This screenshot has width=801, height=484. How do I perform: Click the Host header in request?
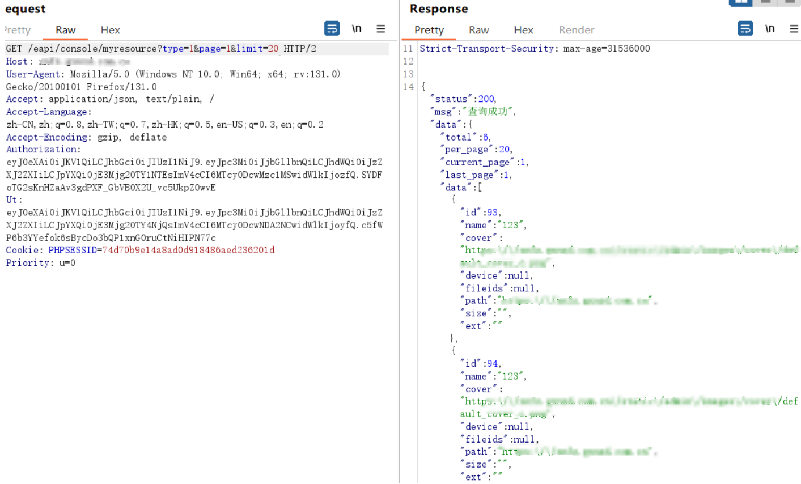[68, 61]
